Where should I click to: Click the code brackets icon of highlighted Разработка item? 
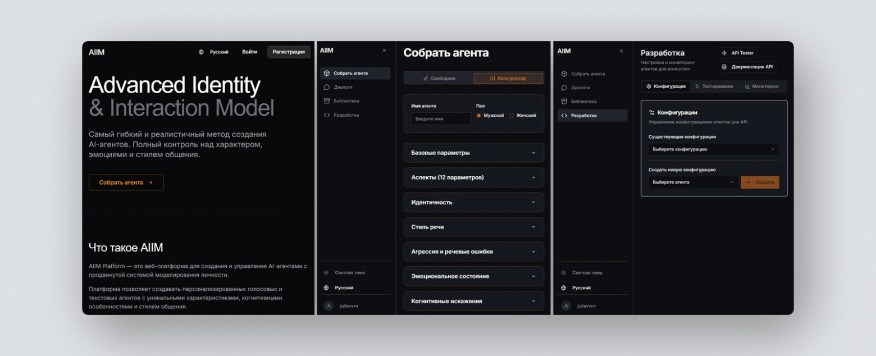[564, 116]
